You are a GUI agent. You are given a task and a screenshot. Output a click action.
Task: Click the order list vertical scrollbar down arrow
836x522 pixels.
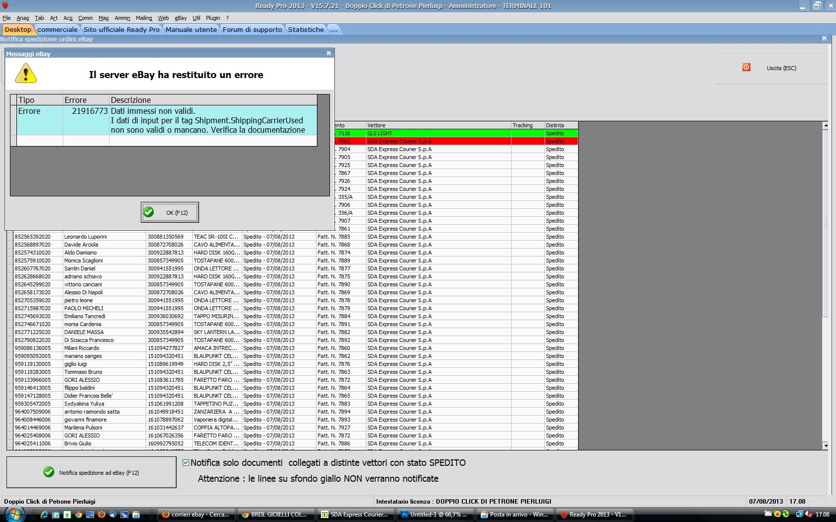(827, 446)
